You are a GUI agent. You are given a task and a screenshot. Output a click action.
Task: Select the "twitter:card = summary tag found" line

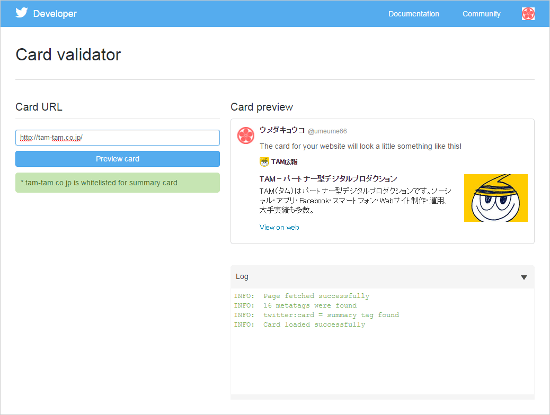316,315
